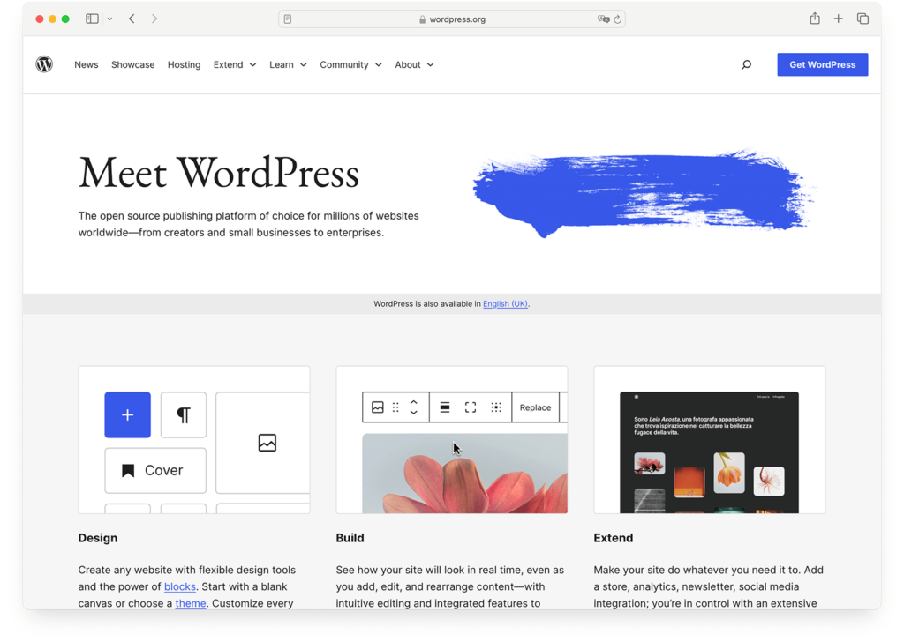Go back with the Safari back arrow
The image size is (904, 642).
click(x=132, y=19)
